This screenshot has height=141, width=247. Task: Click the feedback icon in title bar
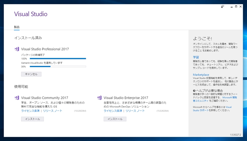click(222, 6)
